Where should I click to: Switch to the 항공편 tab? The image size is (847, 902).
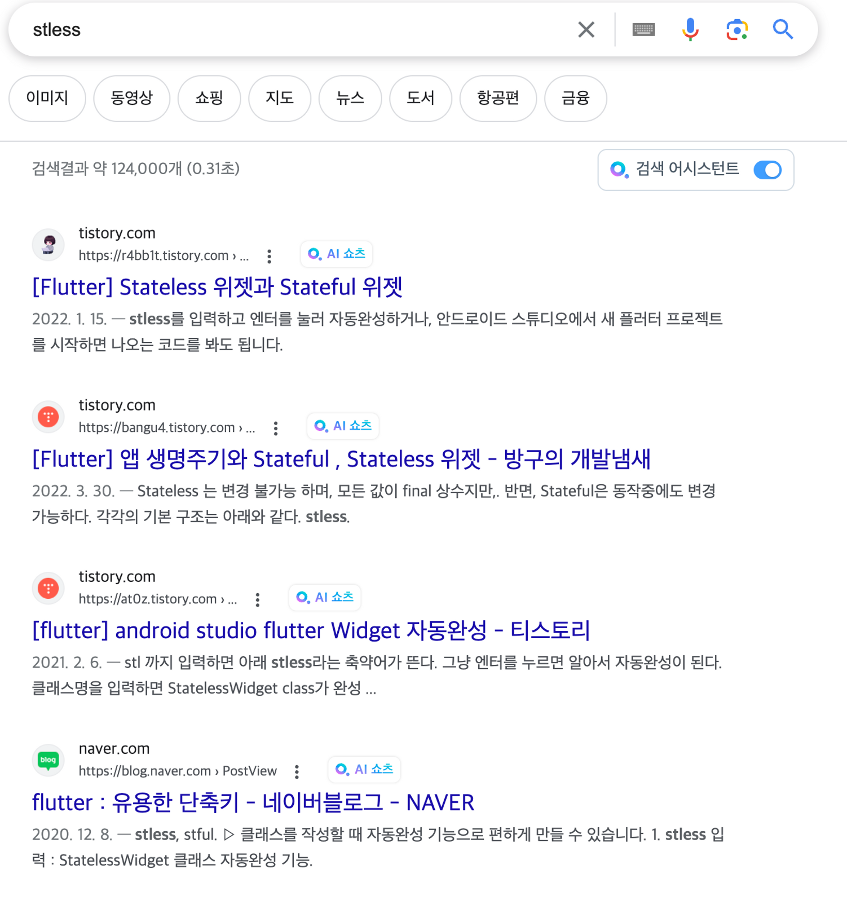pos(498,98)
